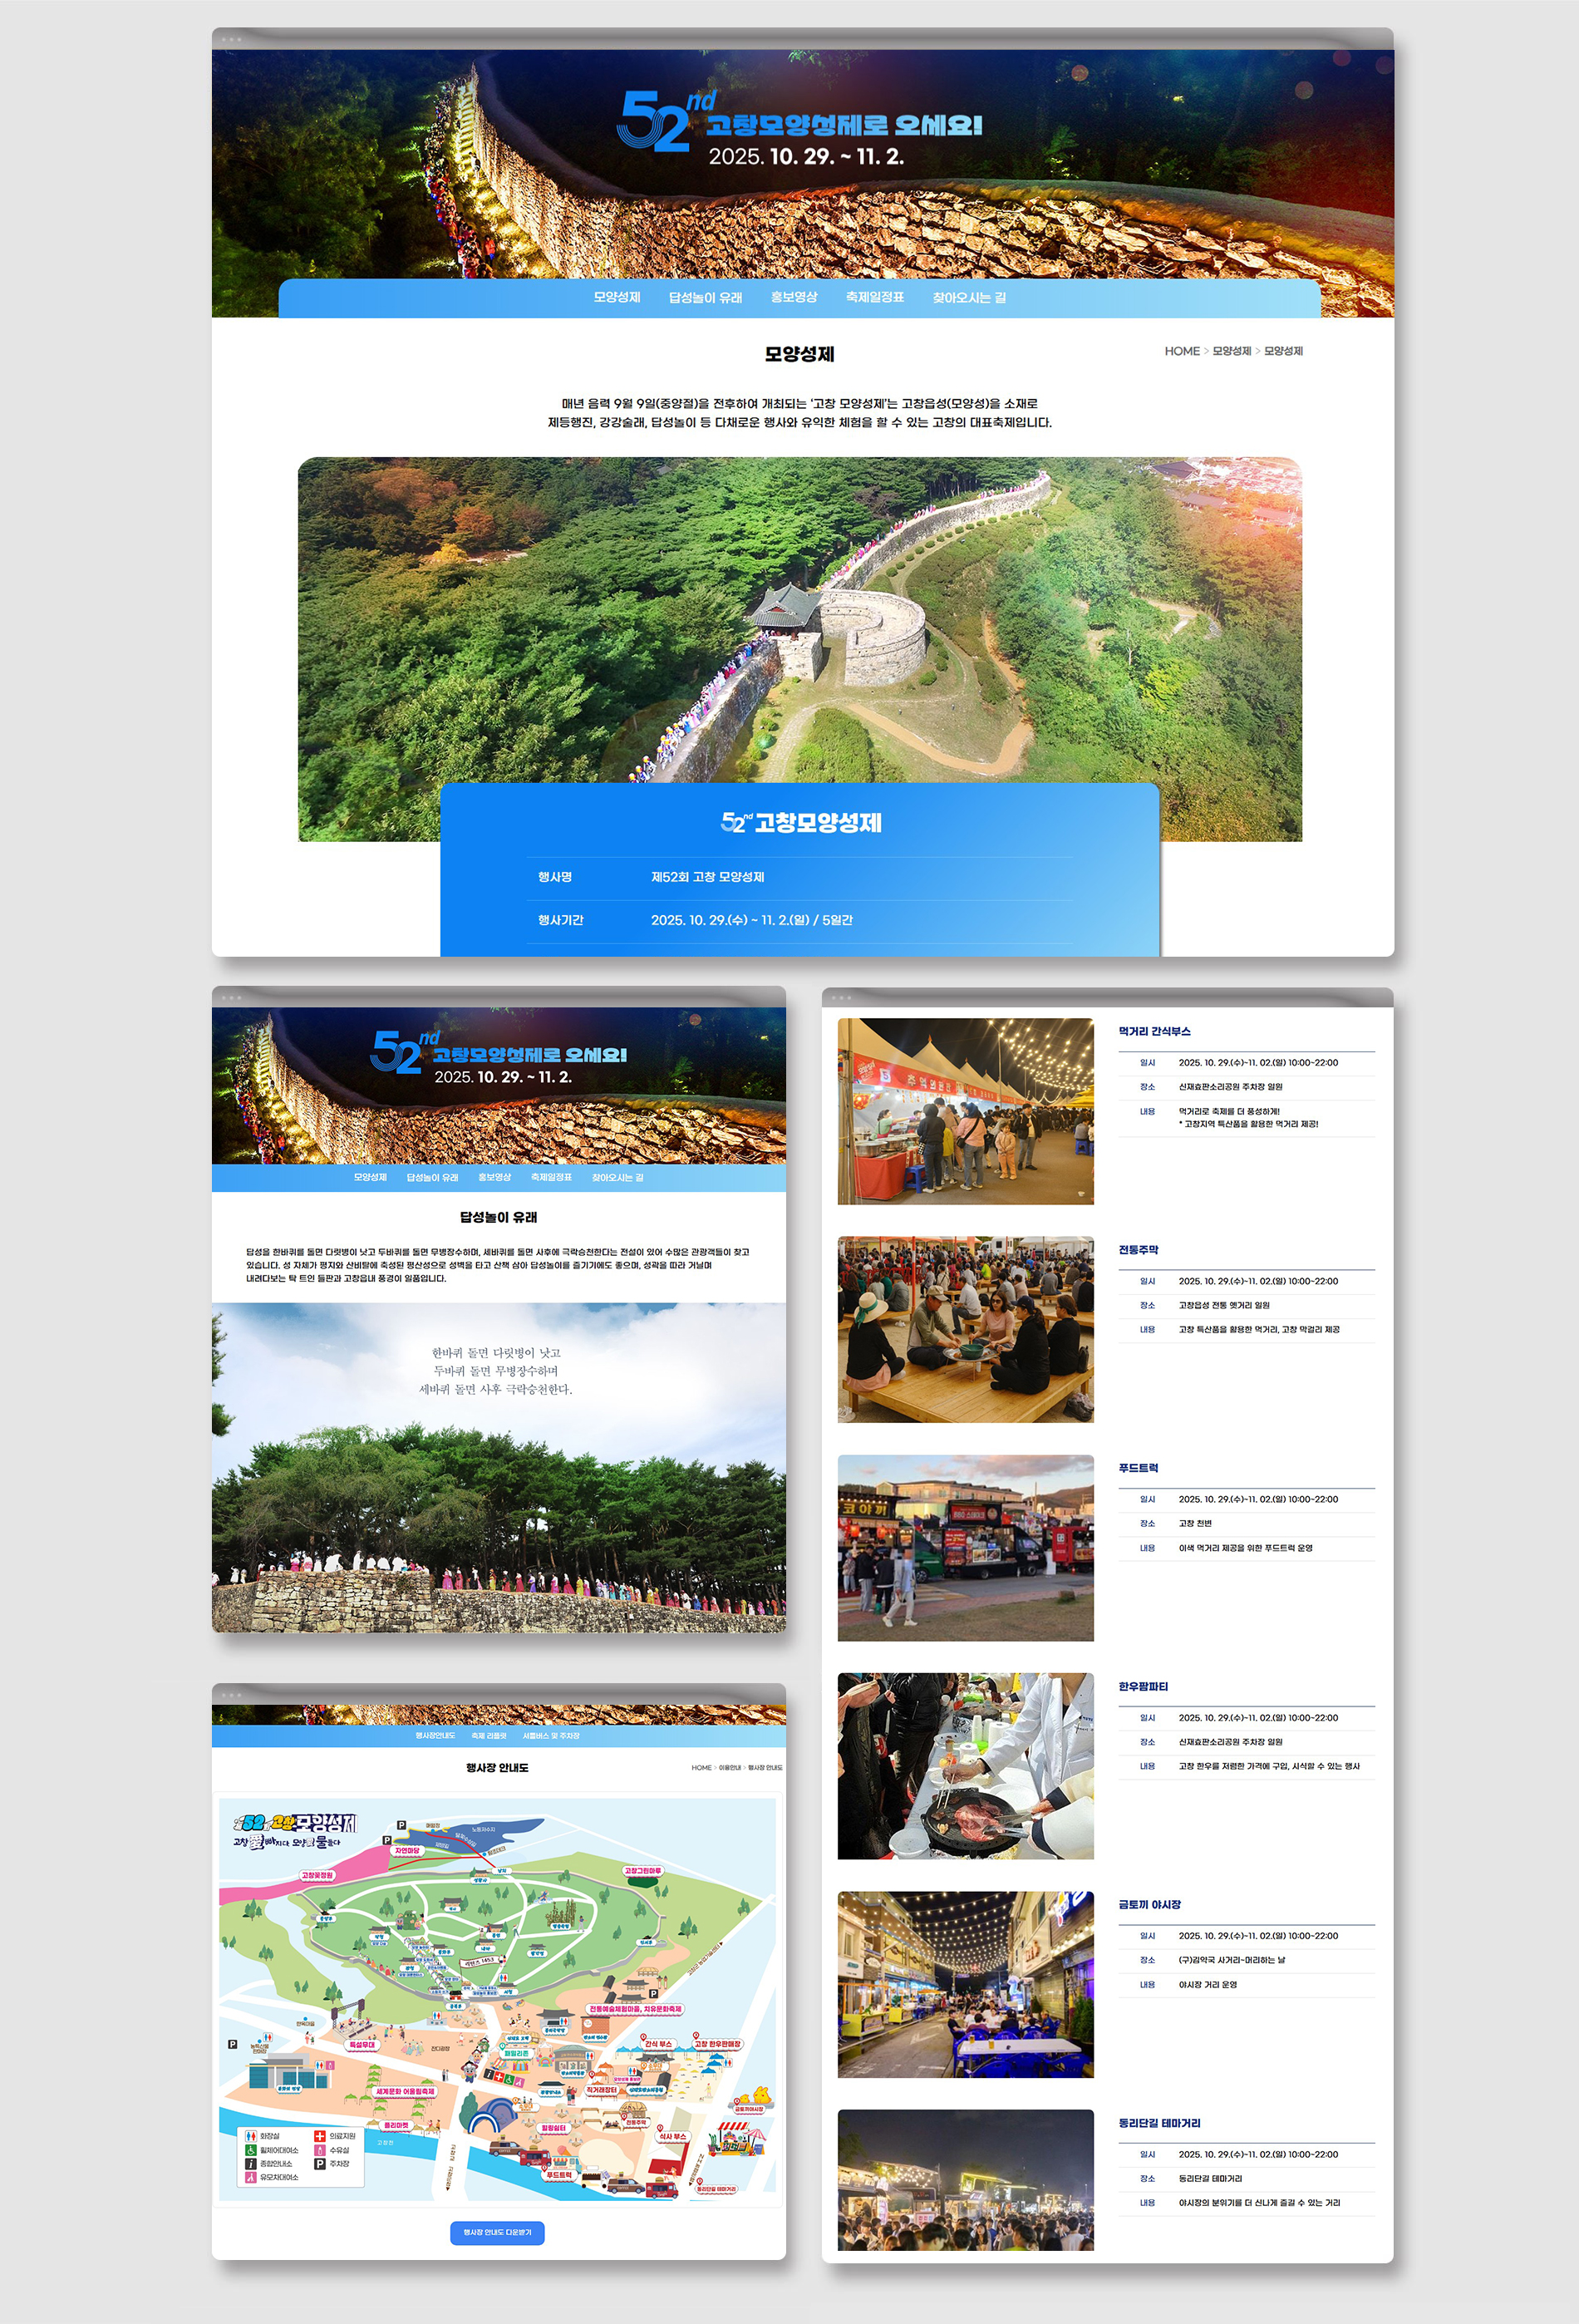Click the 유모차대여소 stroller icon in legend
Image resolution: width=1579 pixels, height=2324 pixels.
click(x=251, y=2177)
